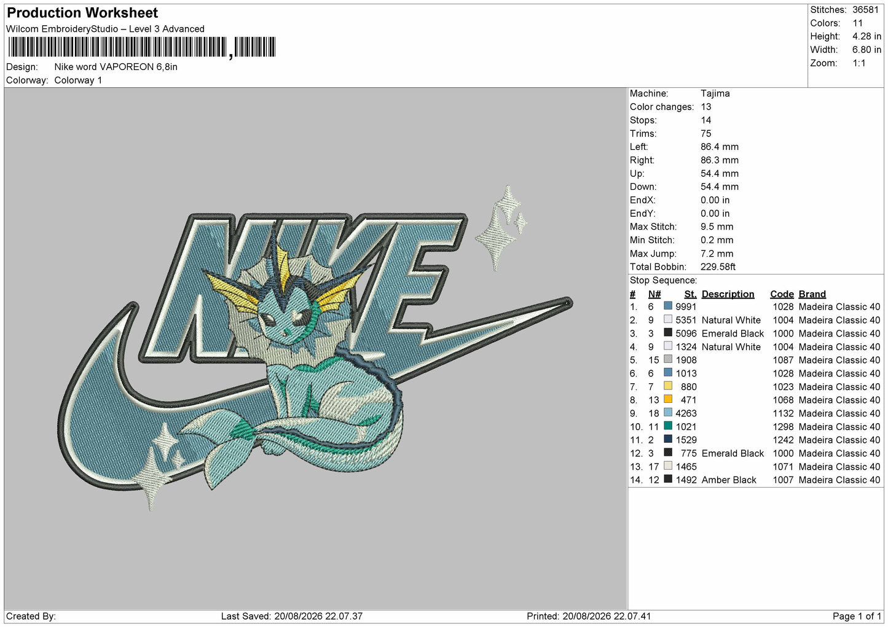This screenshot has height=627, width=888.
Task: Click the Max Stitch value '9.5 mm'
Action: (x=717, y=227)
